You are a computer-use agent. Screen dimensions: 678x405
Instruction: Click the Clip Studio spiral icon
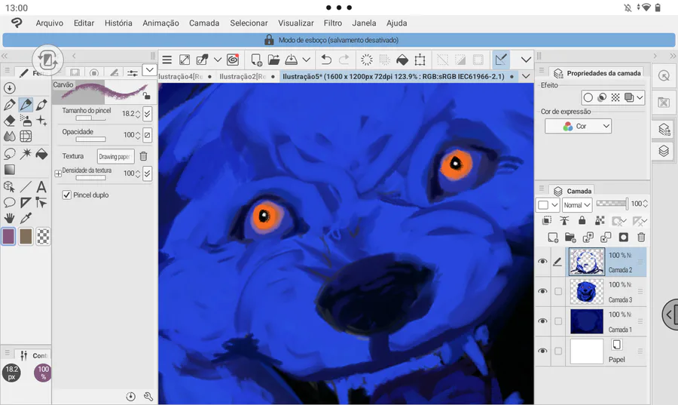(233, 60)
